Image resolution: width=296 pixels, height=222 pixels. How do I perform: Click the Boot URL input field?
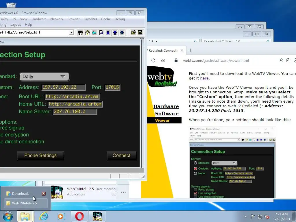point(72,97)
